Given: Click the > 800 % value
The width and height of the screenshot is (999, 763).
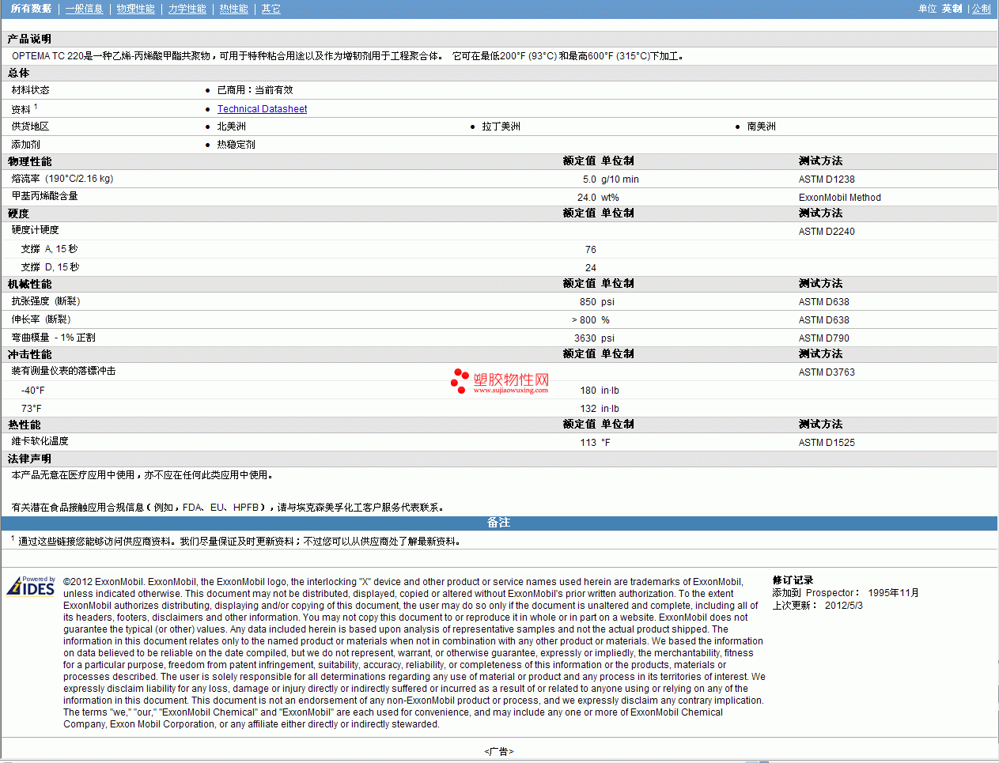Looking at the screenshot, I should (x=590, y=320).
